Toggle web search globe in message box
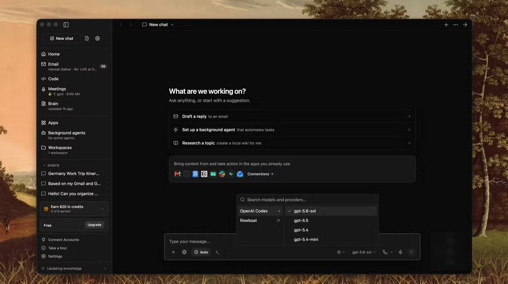 pyautogui.click(x=184, y=252)
